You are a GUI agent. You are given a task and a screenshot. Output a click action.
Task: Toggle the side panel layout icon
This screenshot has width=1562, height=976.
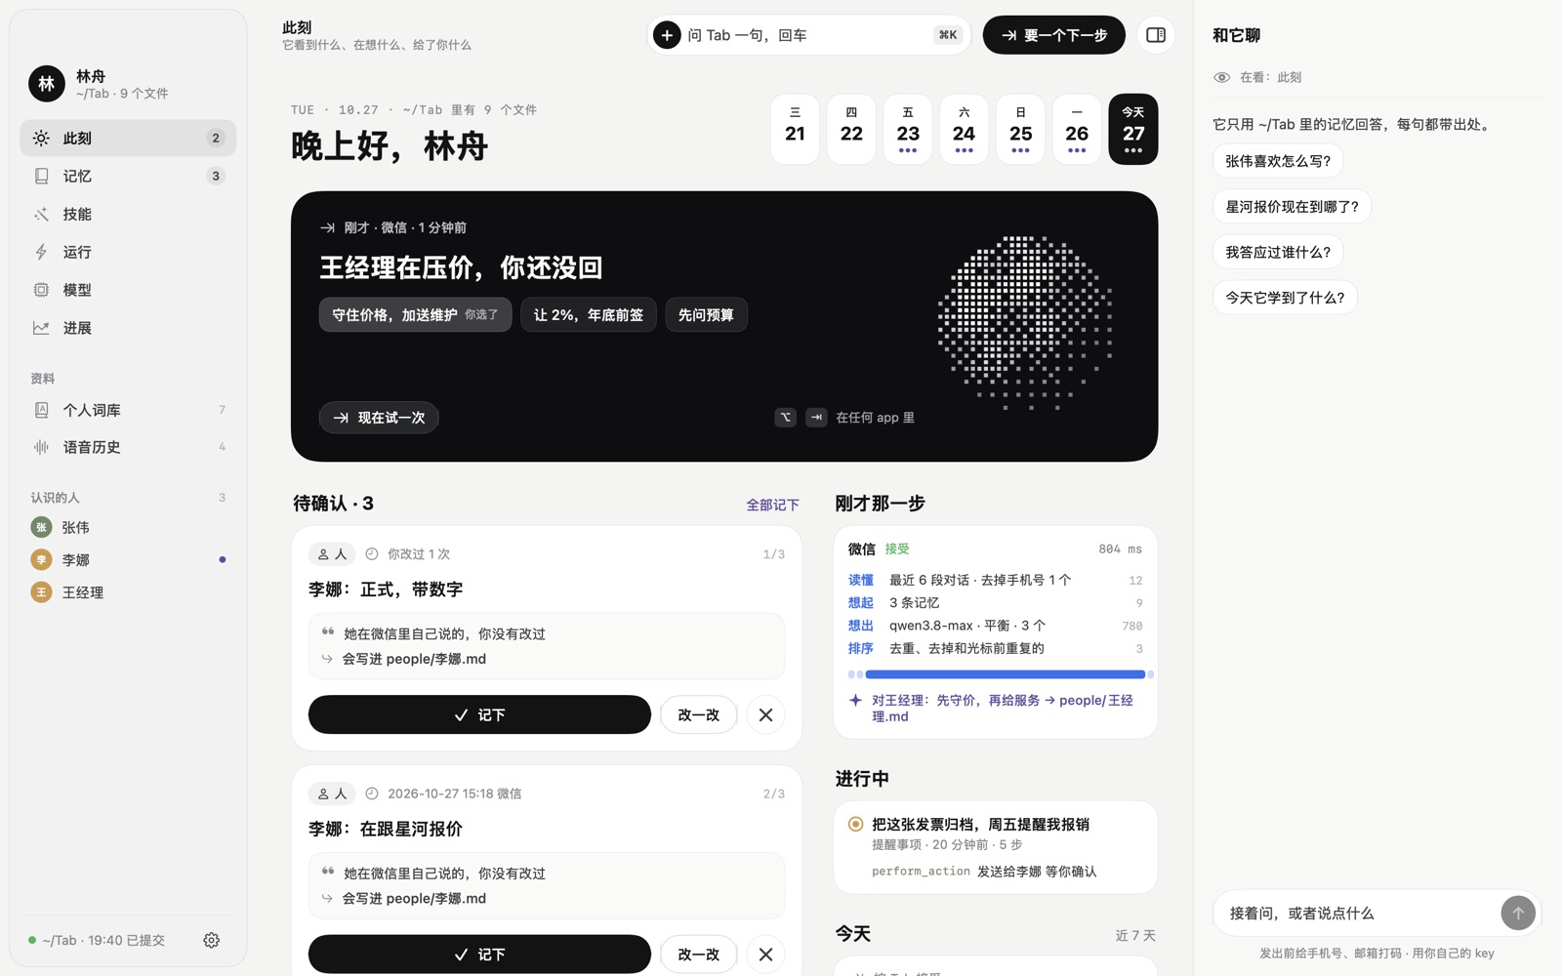click(x=1156, y=35)
